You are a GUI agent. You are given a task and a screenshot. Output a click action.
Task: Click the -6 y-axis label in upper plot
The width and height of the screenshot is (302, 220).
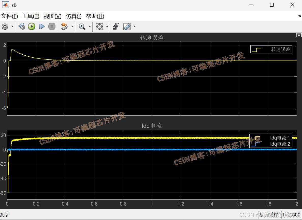coord(4,108)
